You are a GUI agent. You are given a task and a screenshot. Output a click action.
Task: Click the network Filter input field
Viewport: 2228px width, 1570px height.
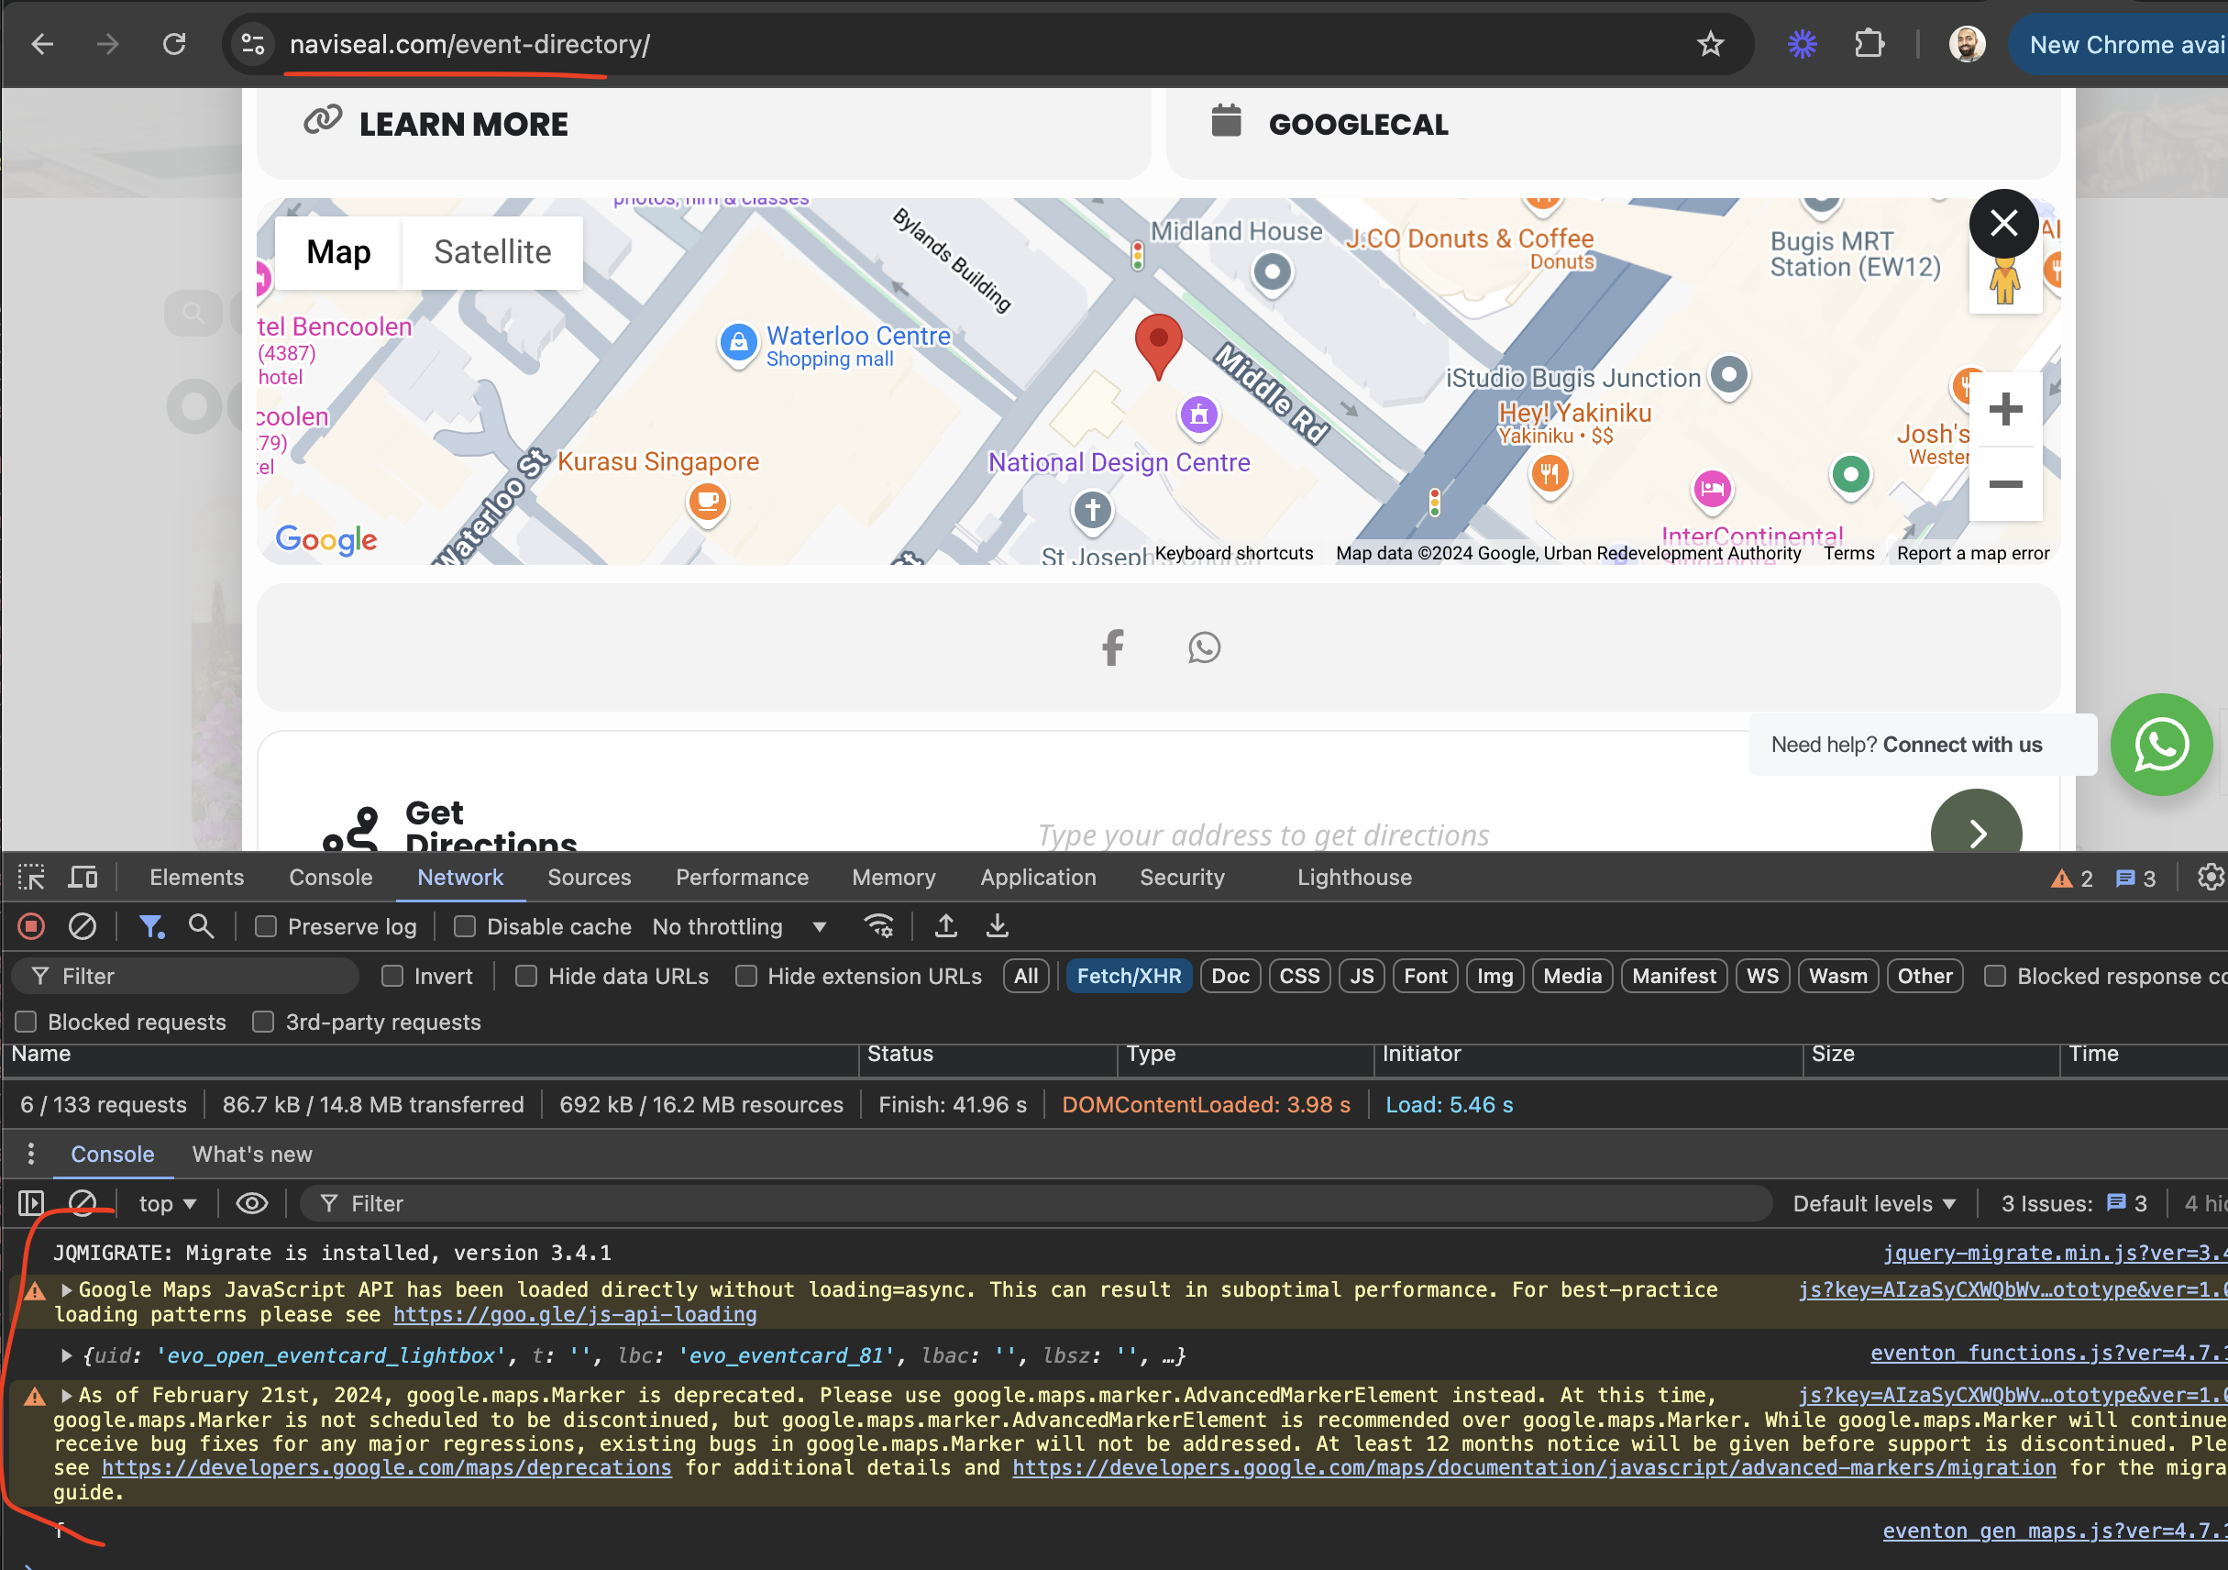tap(185, 978)
